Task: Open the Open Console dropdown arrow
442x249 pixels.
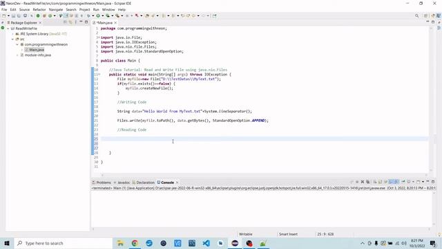Action: click(423, 182)
